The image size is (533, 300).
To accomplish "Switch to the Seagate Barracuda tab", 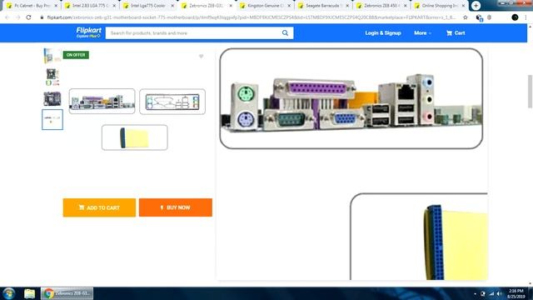I will tap(323, 6).
